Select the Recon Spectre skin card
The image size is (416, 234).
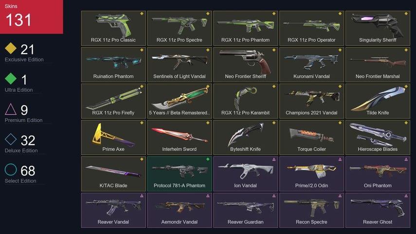click(311, 210)
